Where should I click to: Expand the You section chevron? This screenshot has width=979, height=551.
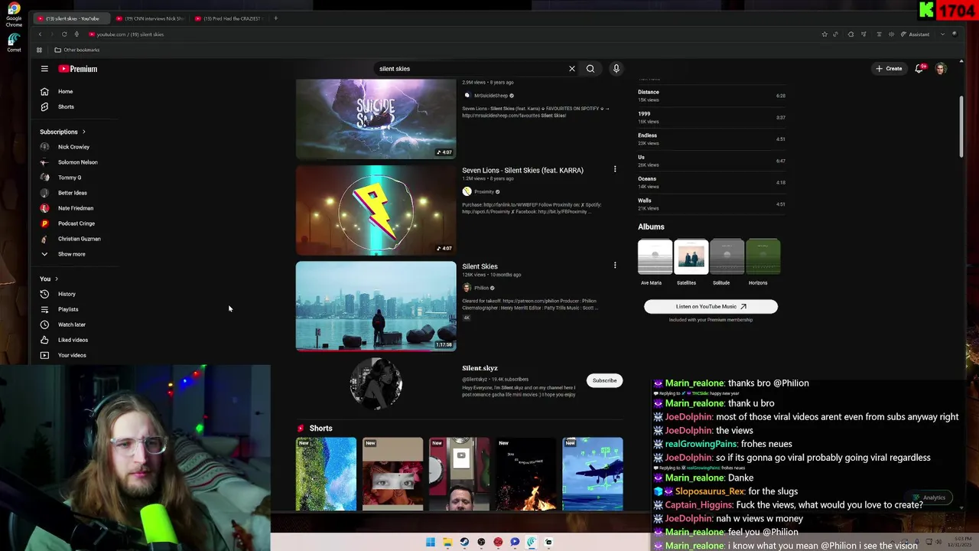pyautogui.click(x=56, y=279)
